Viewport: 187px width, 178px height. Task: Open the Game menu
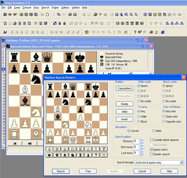[17, 8]
